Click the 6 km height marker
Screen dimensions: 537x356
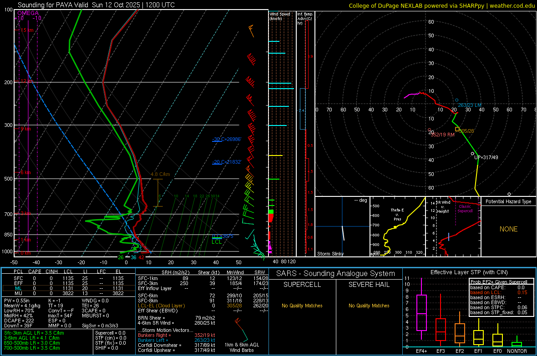coord(25,172)
